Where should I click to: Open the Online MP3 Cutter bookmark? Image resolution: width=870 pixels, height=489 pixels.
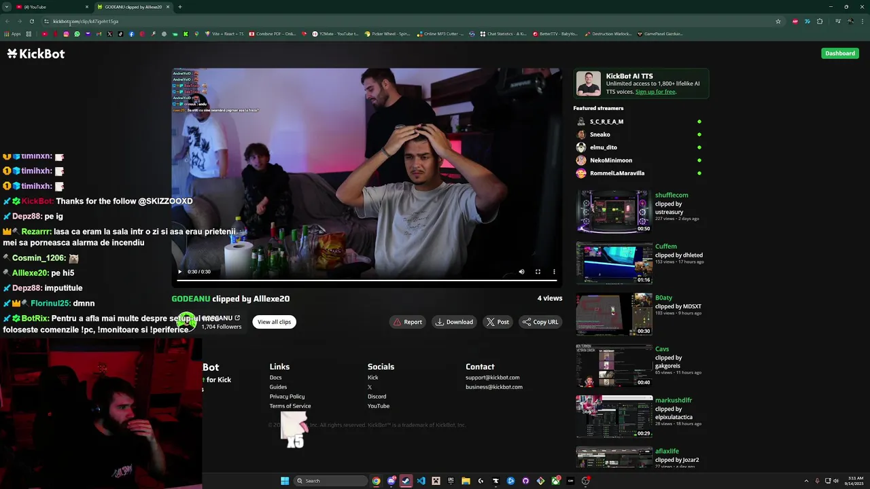tap(440, 34)
